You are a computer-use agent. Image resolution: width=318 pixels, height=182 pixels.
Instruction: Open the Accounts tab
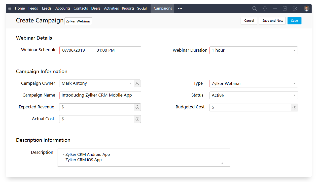point(63,8)
